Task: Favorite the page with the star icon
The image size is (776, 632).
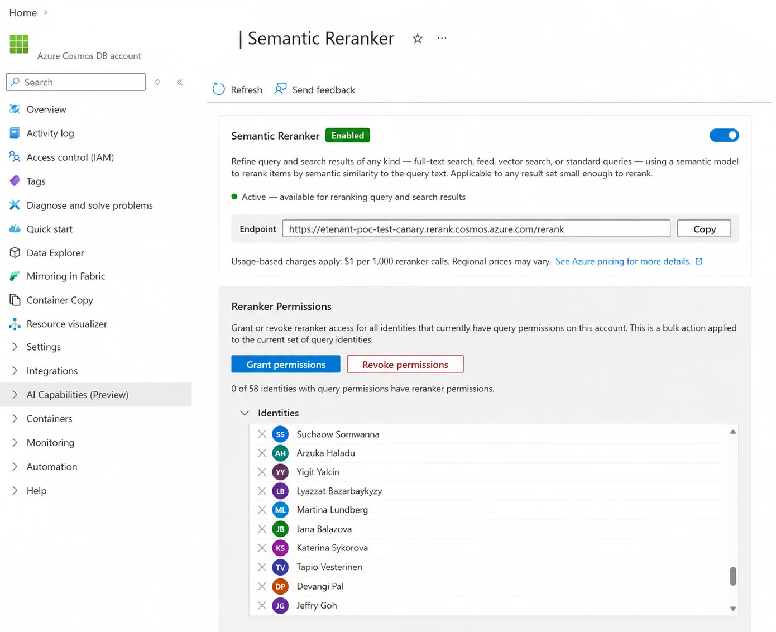Action: click(418, 39)
